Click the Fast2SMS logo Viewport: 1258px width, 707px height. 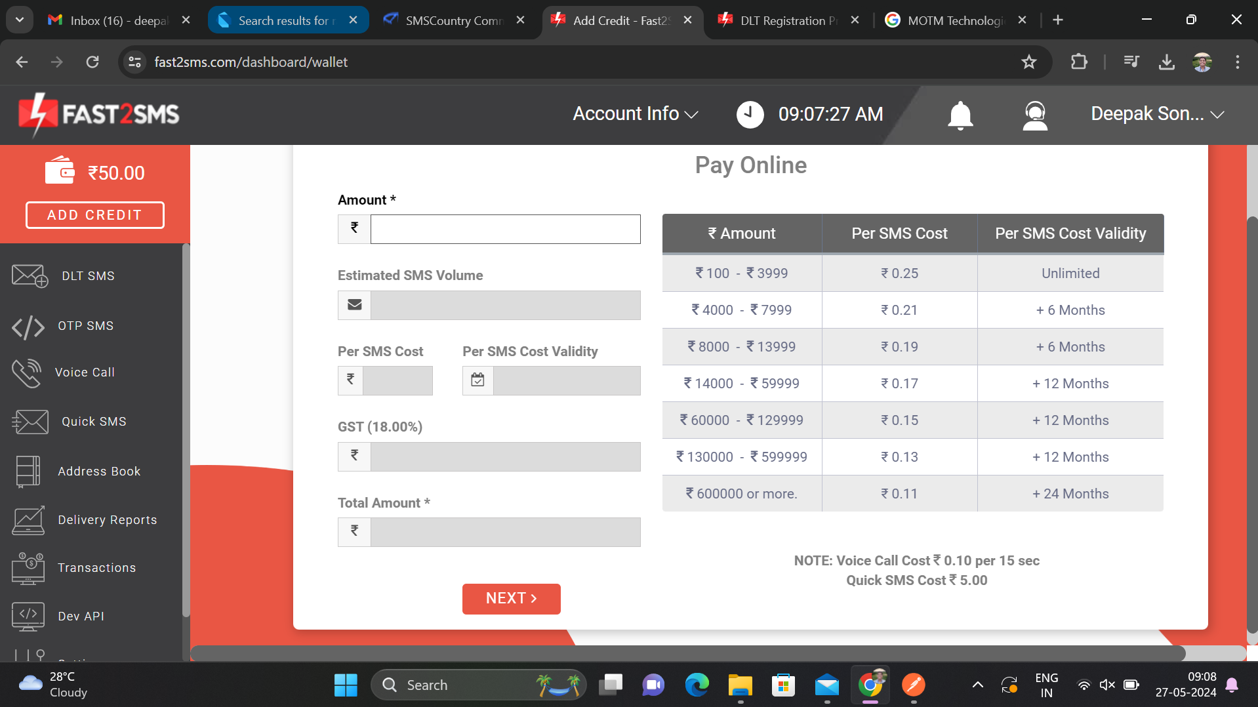(99, 114)
